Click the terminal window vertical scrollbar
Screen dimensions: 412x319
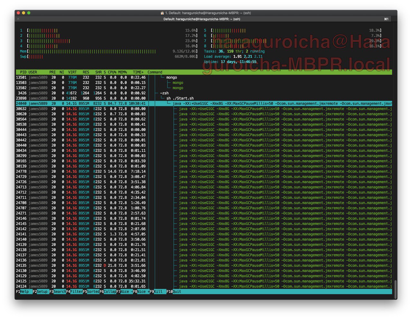pyautogui.click(x=395, y=289)
